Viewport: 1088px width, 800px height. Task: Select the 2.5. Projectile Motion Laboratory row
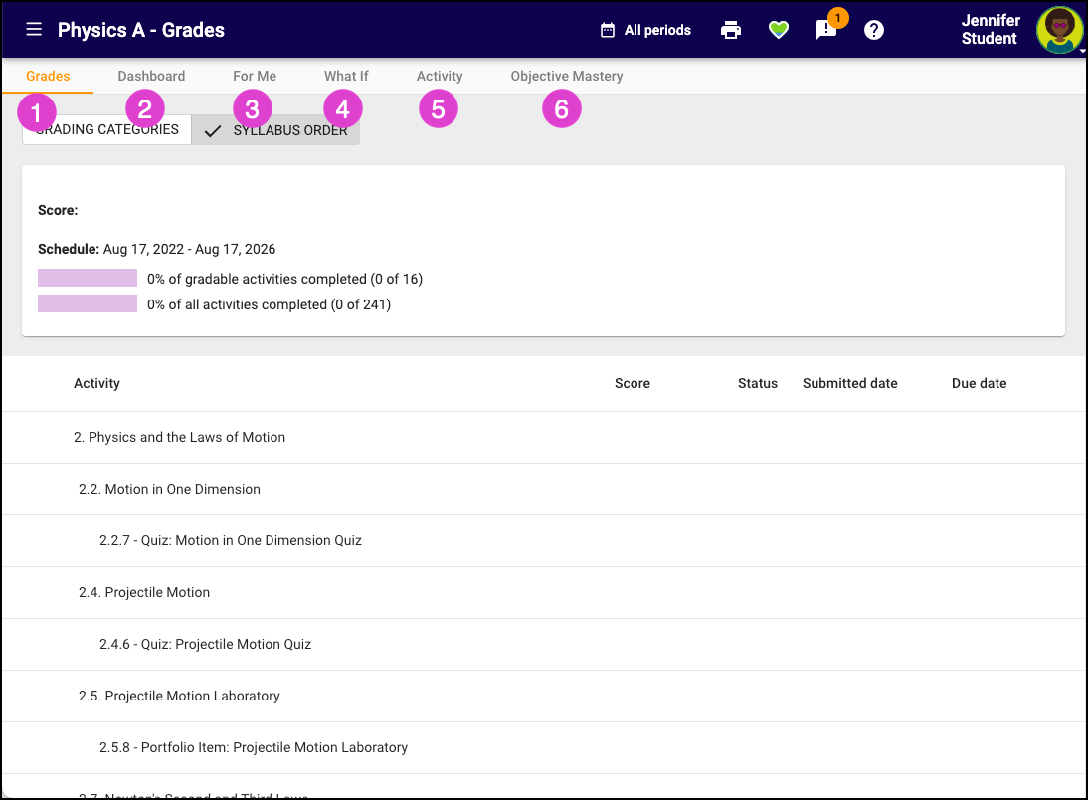pos(544,696)
